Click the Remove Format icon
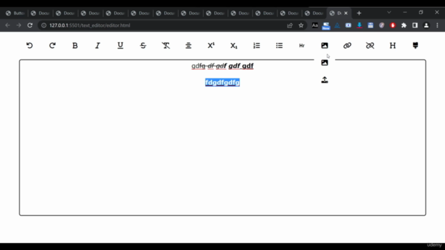Screen dimensions: 445x250 point(165,45)
